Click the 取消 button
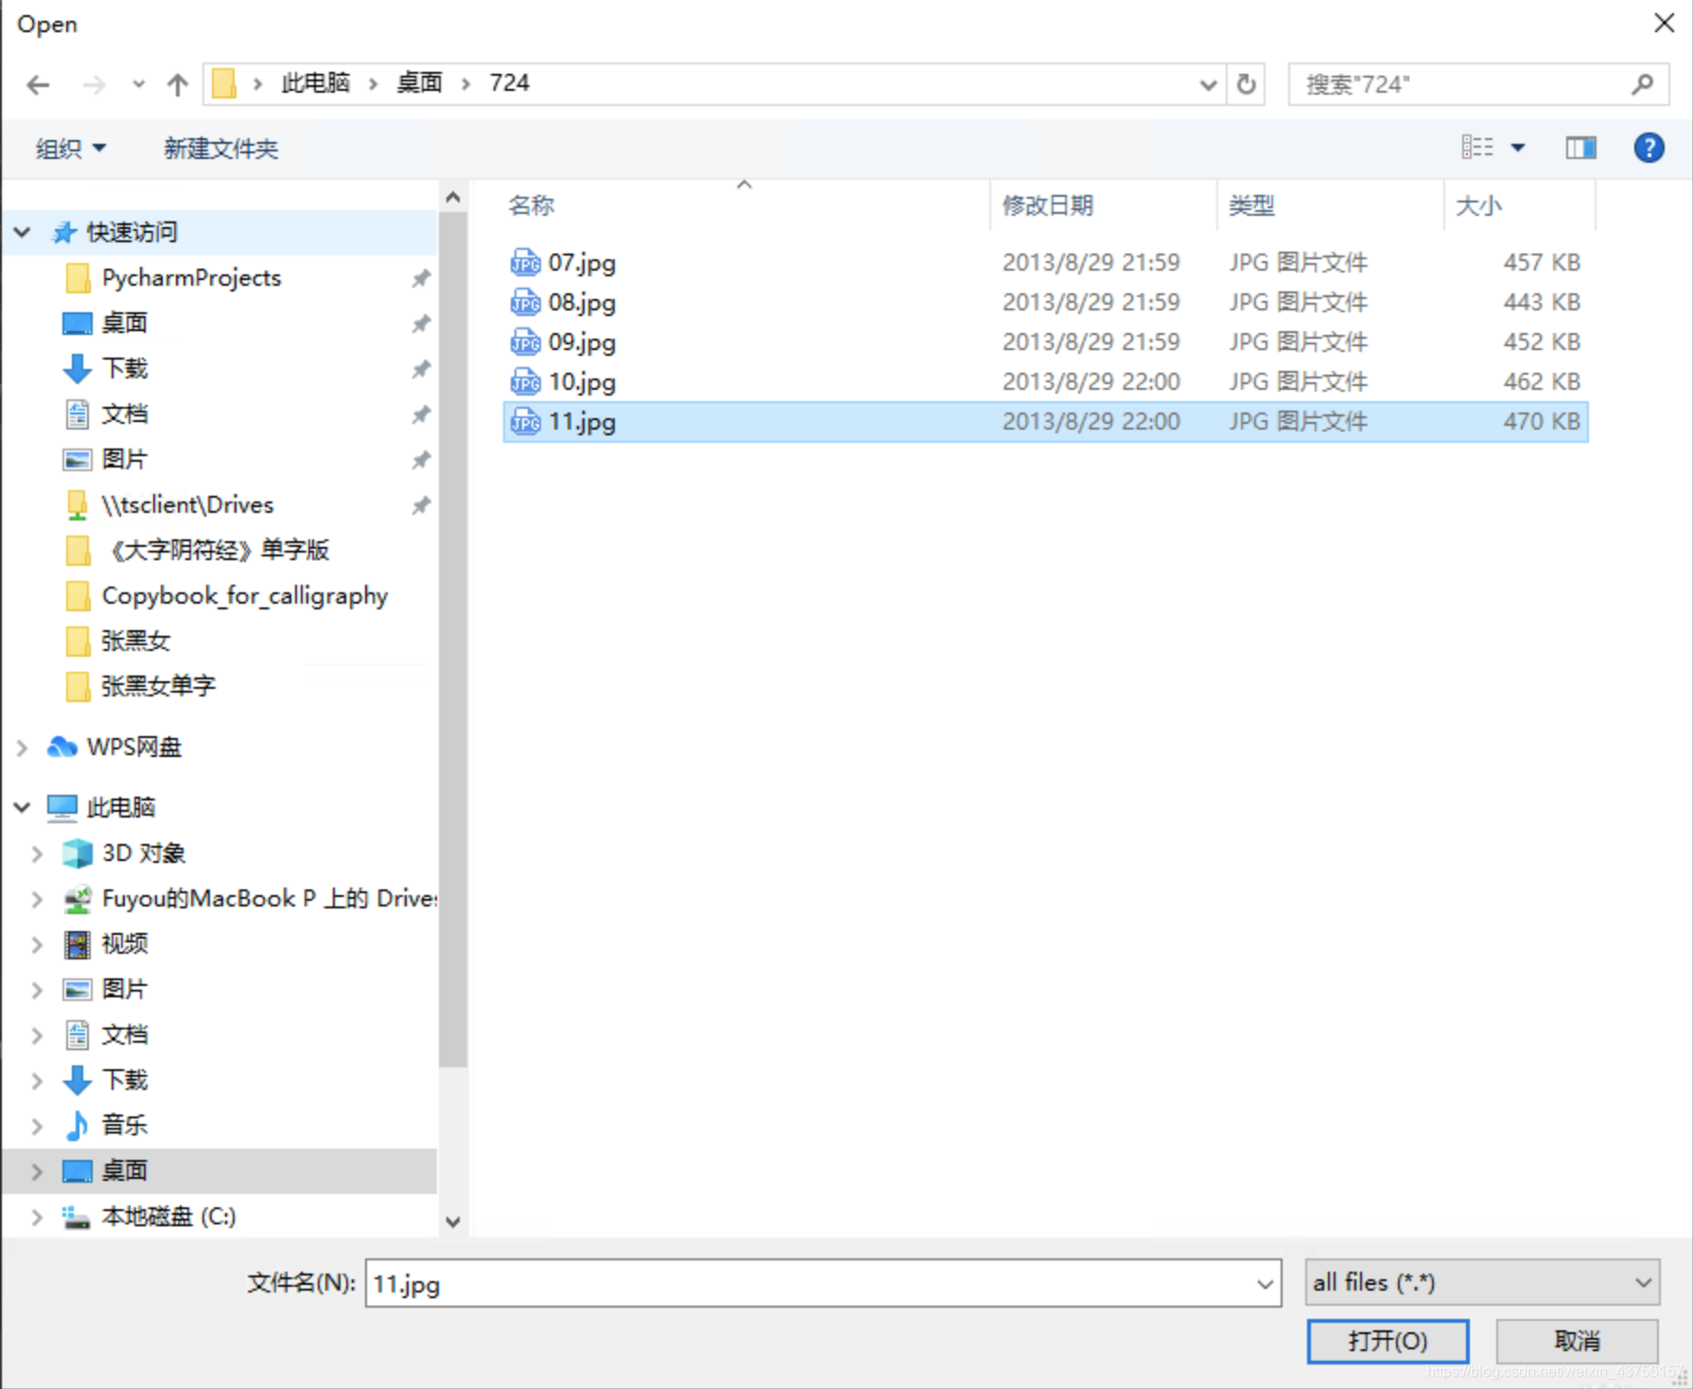Image resolution: width=1693 pixels, height=1389 pixels. pyautogui.click(x=1577, y=1341)
